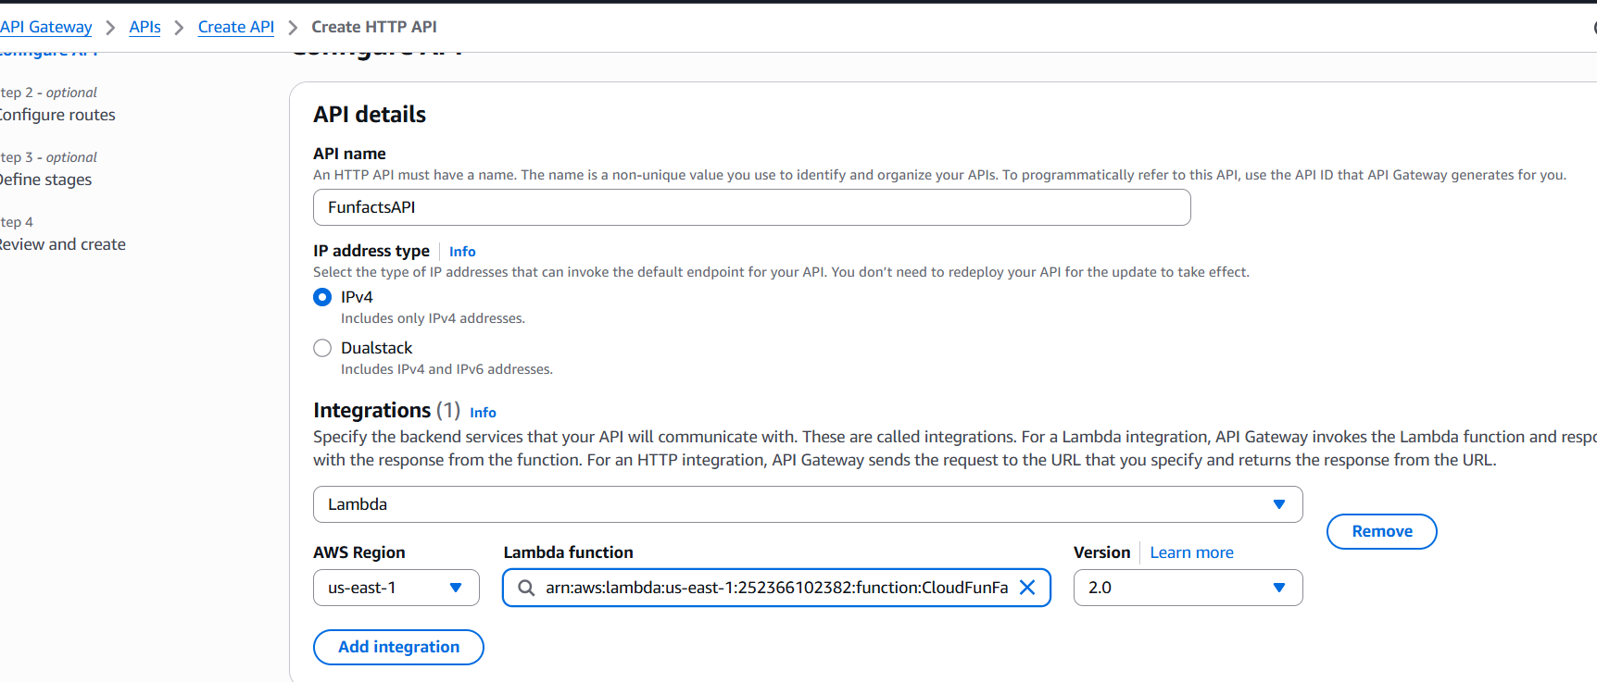
Task: Go to Configure routes step
Action: point(57,115)
